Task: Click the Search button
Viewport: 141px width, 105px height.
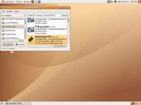Action: 65,15
